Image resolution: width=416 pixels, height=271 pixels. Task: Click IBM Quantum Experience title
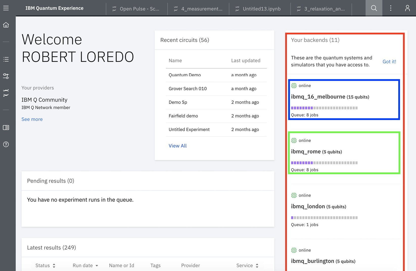click(54, 8)
